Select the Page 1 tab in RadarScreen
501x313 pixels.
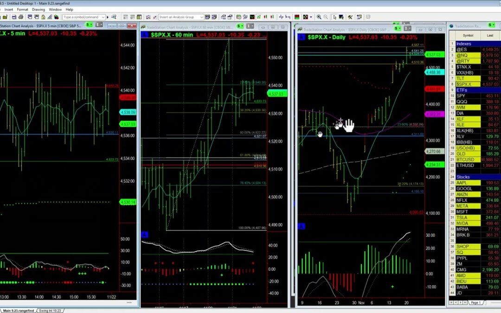(x=476, y=302)
